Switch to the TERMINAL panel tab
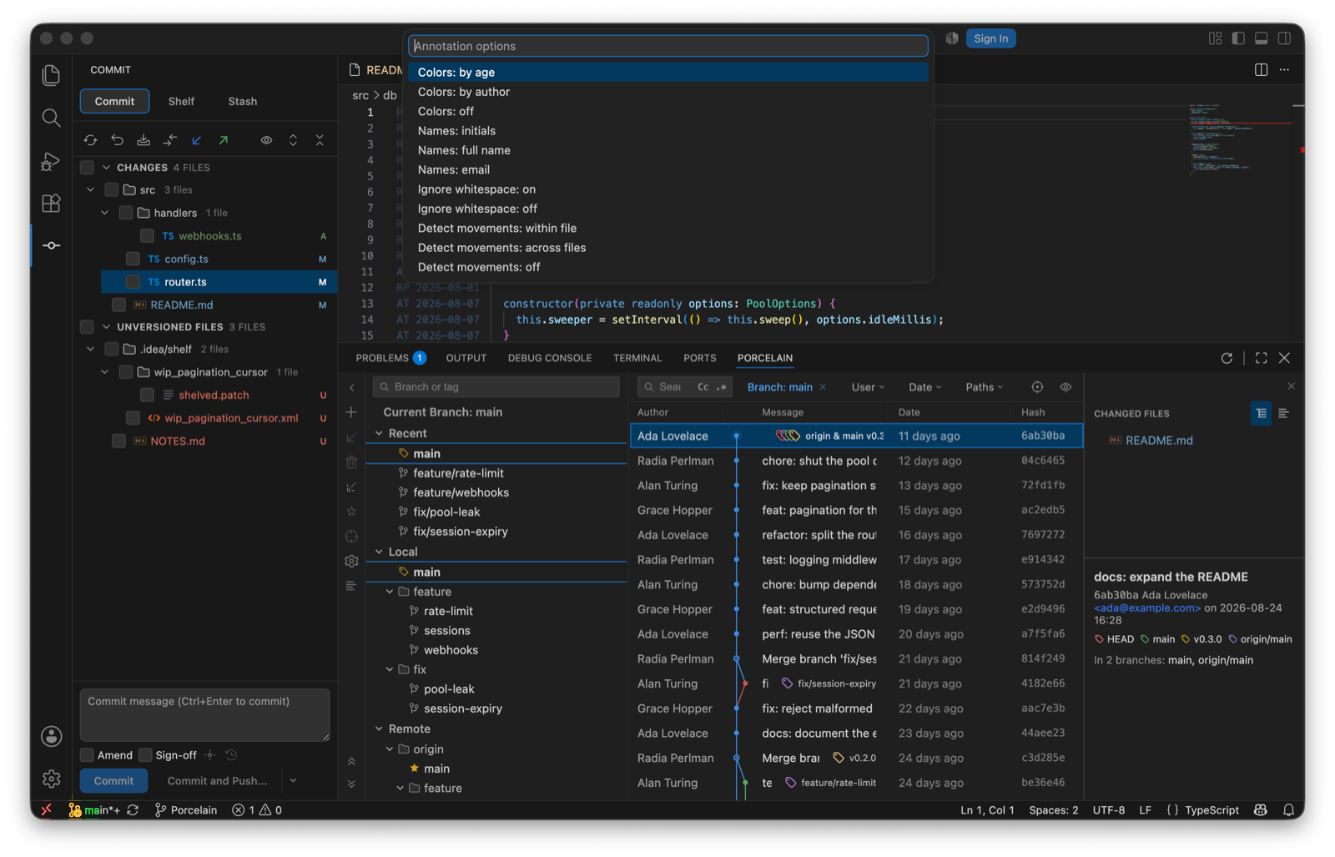This screenshot has height=857, width=1335. (x=637, y=358)
